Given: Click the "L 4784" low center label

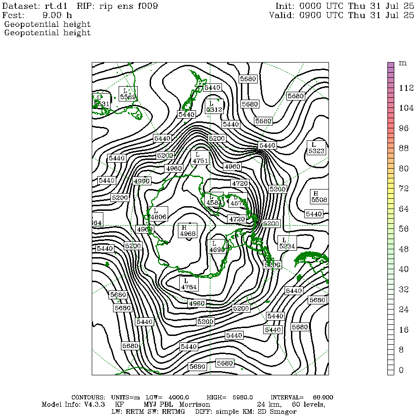Looking at the screenshot, I should (x=189, y=284).
